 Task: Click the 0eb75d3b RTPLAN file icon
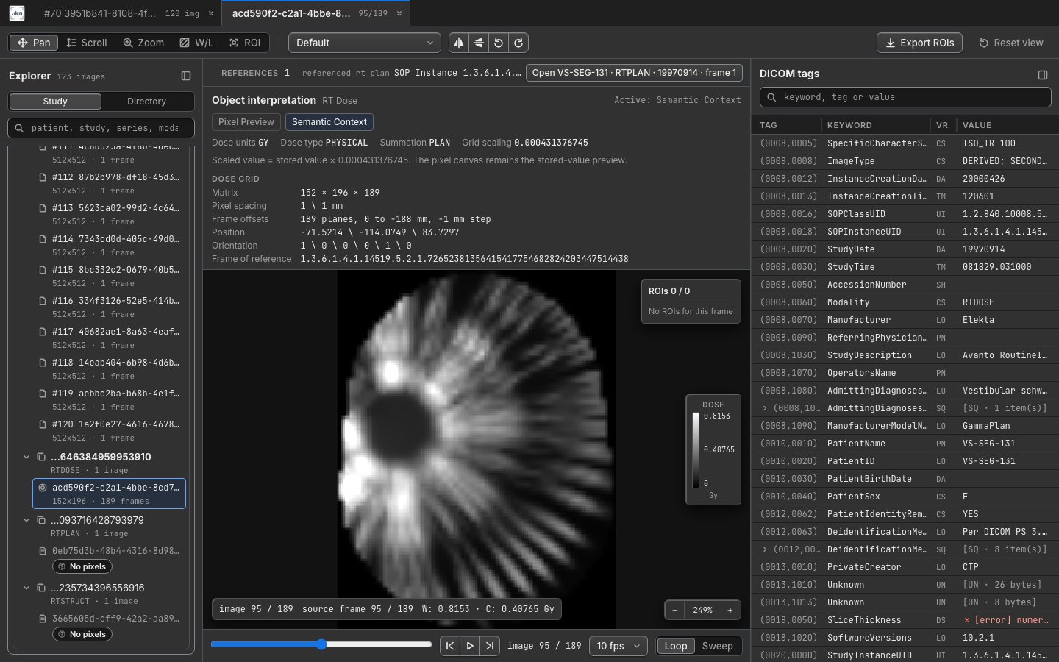(x=43, y=551)
